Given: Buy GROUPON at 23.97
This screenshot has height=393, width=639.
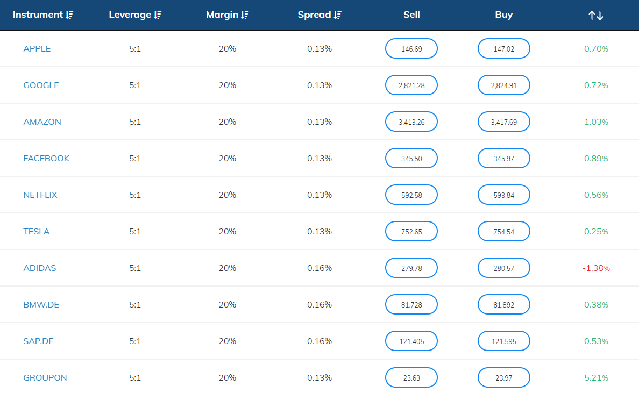Looking at the screenshot, I should click(503, 378).
